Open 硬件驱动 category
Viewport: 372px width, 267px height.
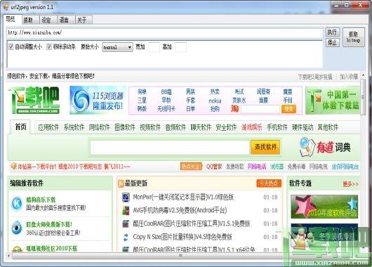tap(303, 127)
